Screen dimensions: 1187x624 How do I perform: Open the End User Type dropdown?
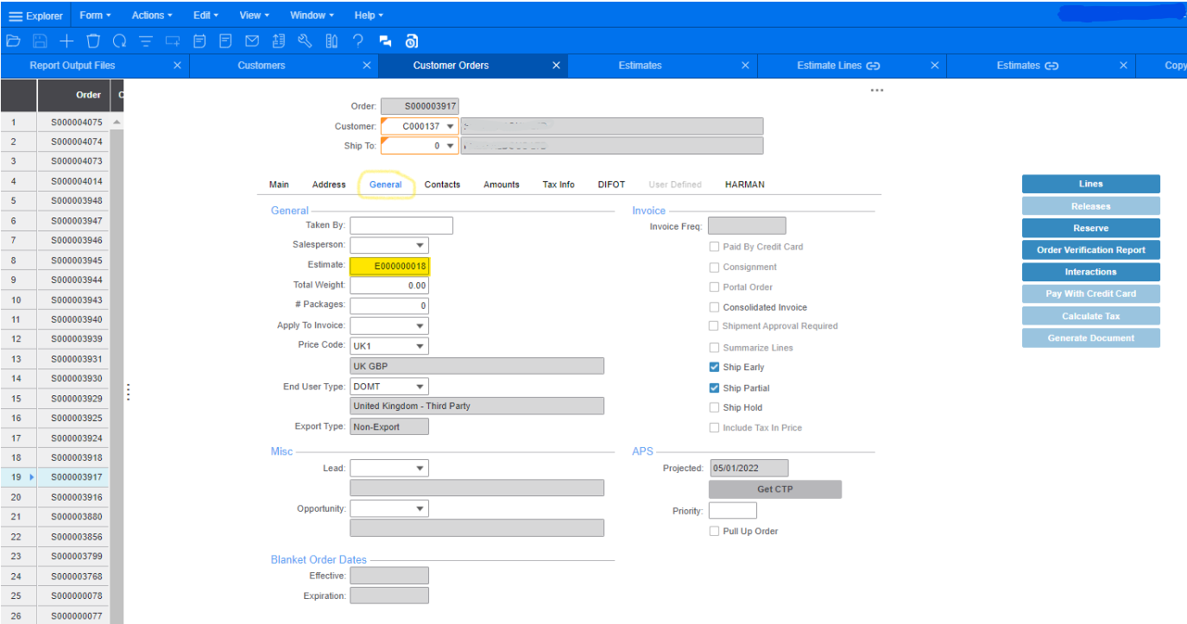(x=420, y=387)
